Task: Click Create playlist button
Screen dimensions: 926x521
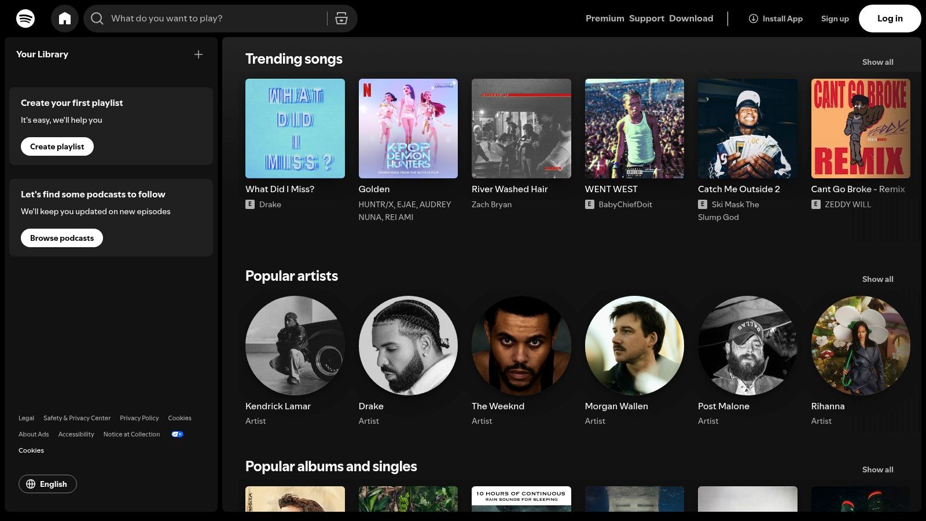Action: (x=57, y=146)
